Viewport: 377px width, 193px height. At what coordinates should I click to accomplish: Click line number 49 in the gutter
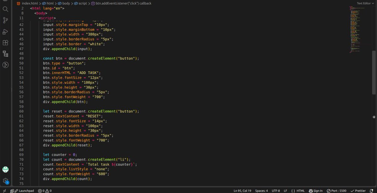tap(21, 58)
